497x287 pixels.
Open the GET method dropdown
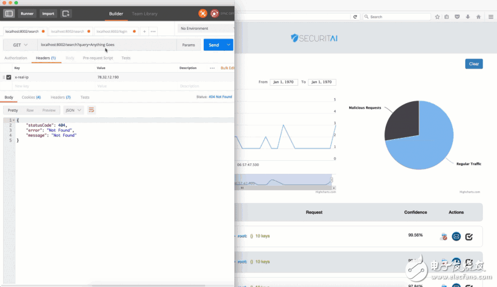[x=19, y=45]
